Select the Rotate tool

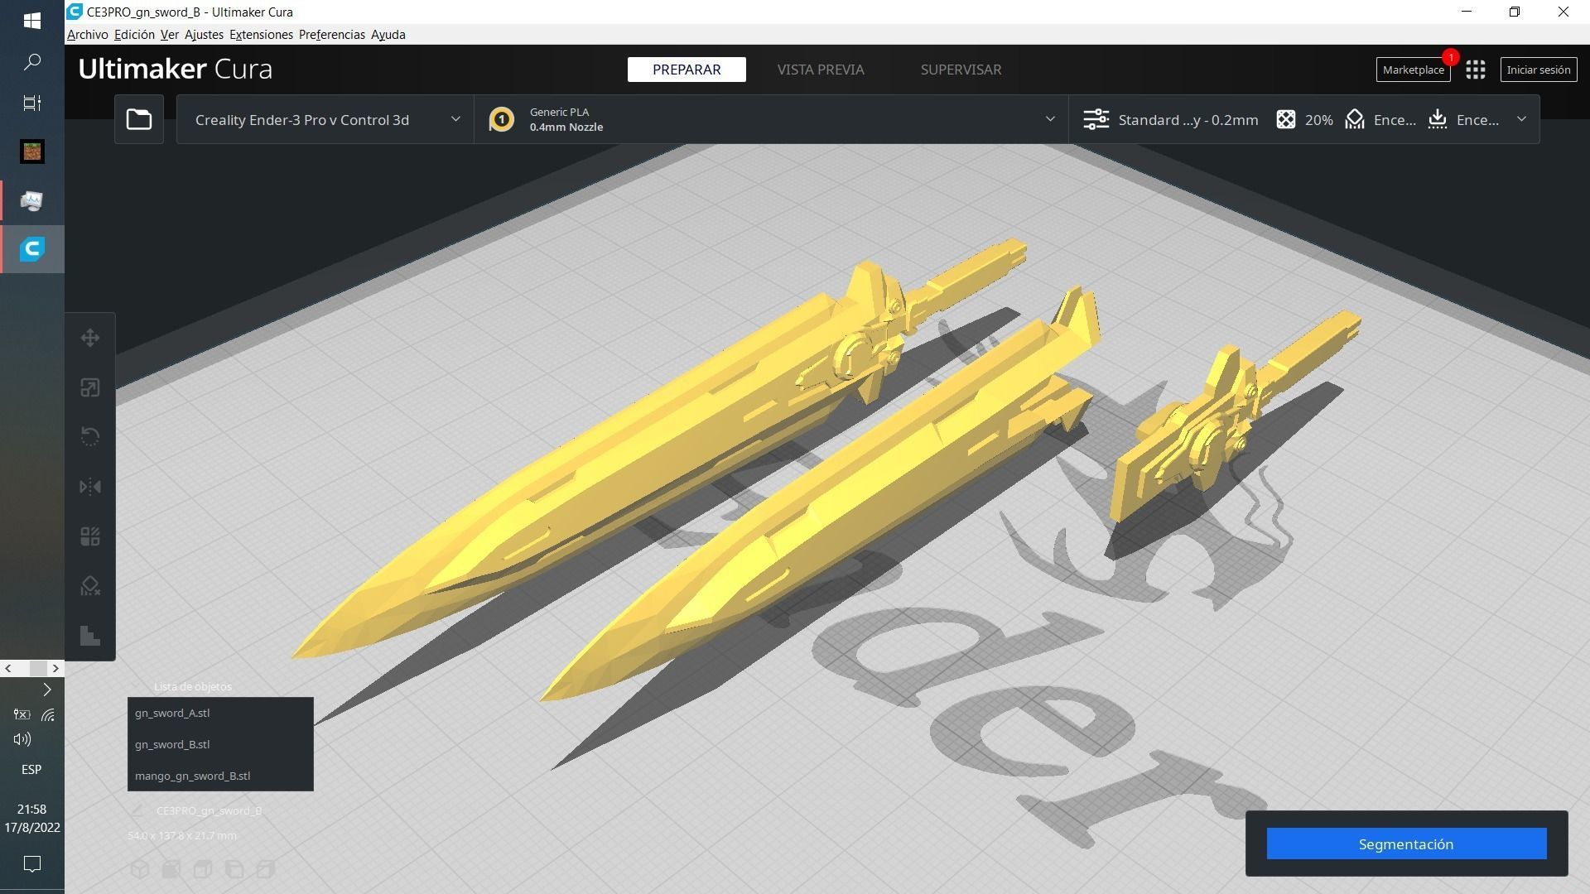pos(90,437)
